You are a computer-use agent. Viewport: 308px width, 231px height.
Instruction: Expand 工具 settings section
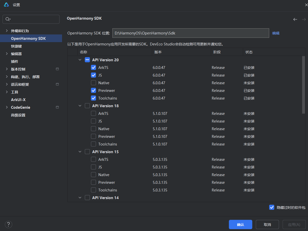coord(7,92)
